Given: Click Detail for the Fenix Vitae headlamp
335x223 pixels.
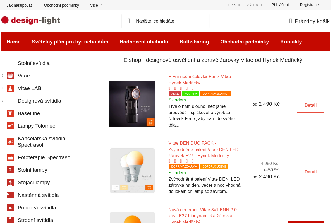Looking at the screenshot, I should pyautogui.click(x=310, y=105).
